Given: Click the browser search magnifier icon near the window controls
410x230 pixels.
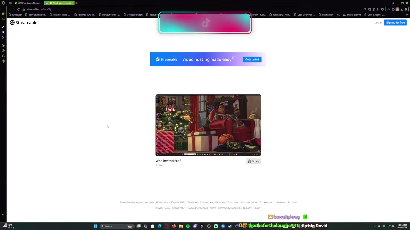Looking at the screenshot, I should click(x=393, y=3).
